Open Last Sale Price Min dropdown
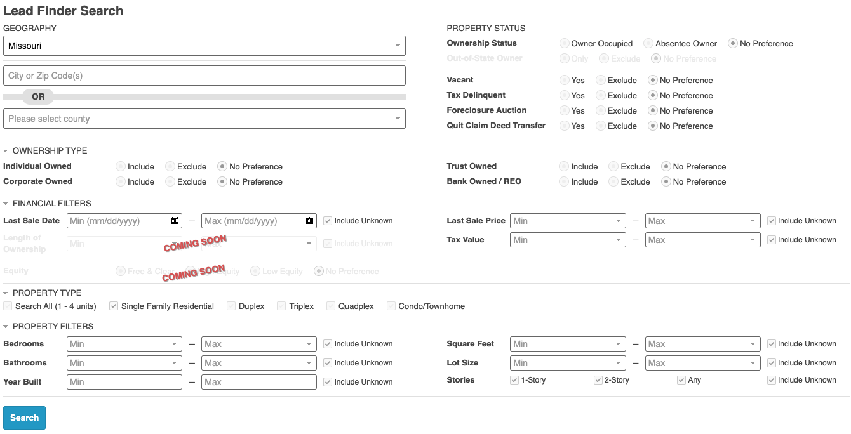 (568, 221)
